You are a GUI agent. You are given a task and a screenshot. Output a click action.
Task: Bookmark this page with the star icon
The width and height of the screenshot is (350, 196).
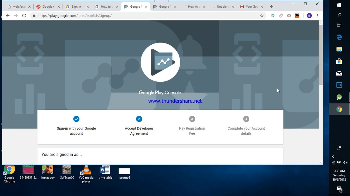(x=262, y=16)
